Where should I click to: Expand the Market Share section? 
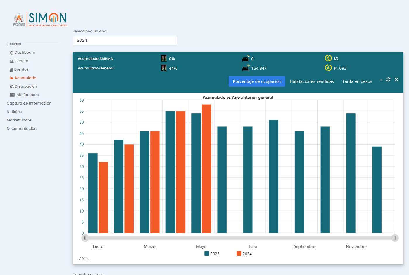pyautogui.click(x=19, y=120)
